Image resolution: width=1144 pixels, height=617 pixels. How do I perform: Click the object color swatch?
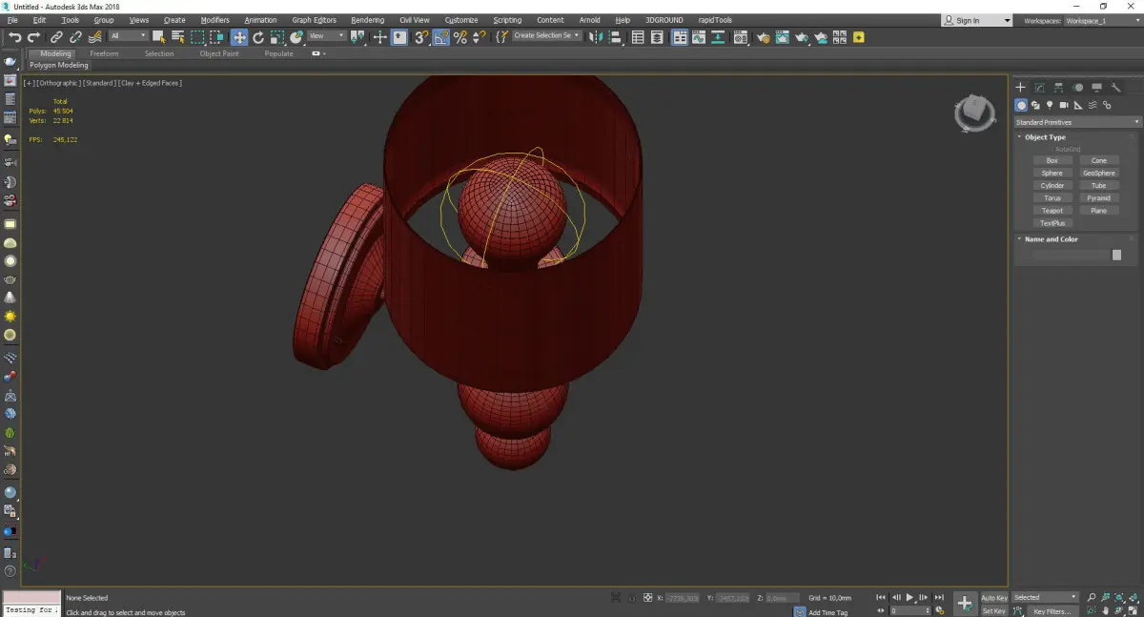pyautogui.click(x=1116, y=256)
